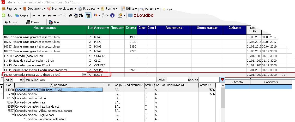295x122 pixels.
Task: Jump to last record arrow
Action: (x=50, y=15)
